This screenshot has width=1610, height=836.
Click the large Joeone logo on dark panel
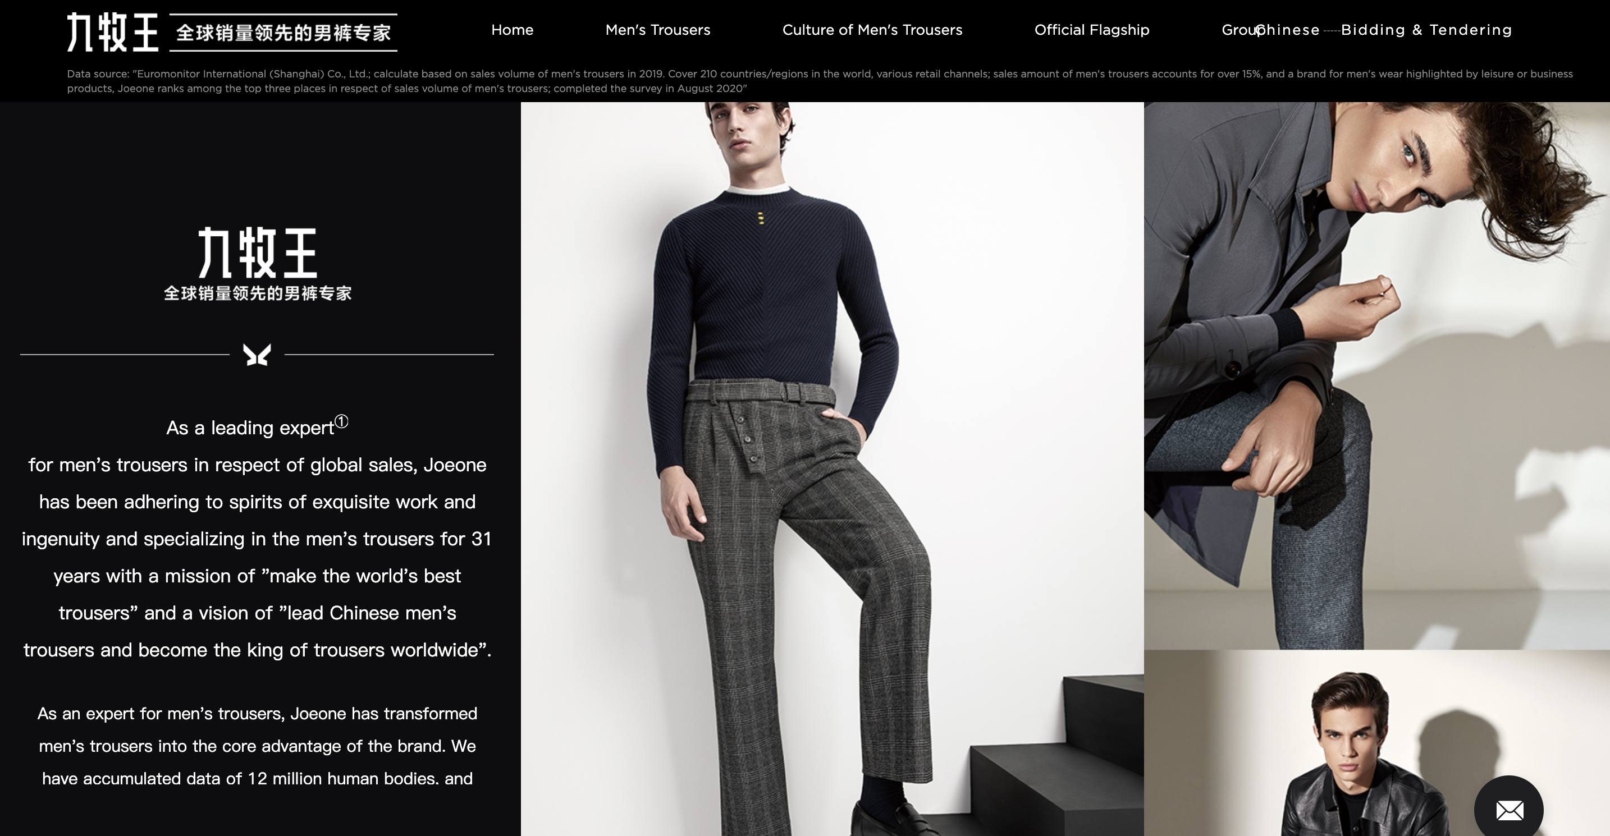pyautogui.click(x=257, y=252)
